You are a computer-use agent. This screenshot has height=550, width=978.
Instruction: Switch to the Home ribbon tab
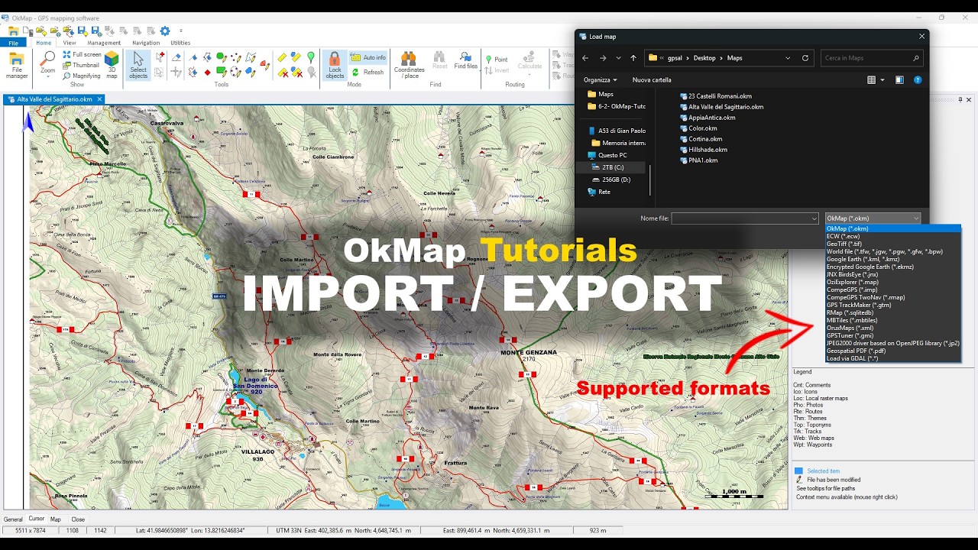[x=44, y=43]
